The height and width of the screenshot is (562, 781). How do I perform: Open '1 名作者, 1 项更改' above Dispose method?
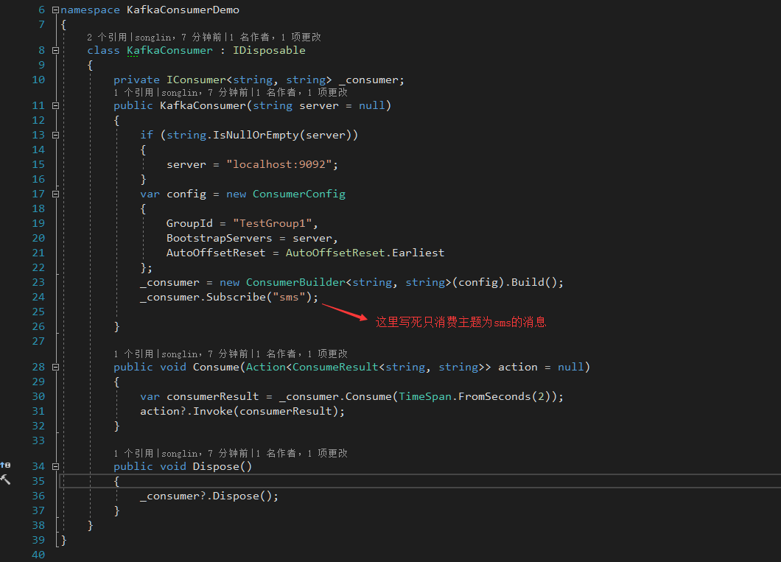click(301, 454)
